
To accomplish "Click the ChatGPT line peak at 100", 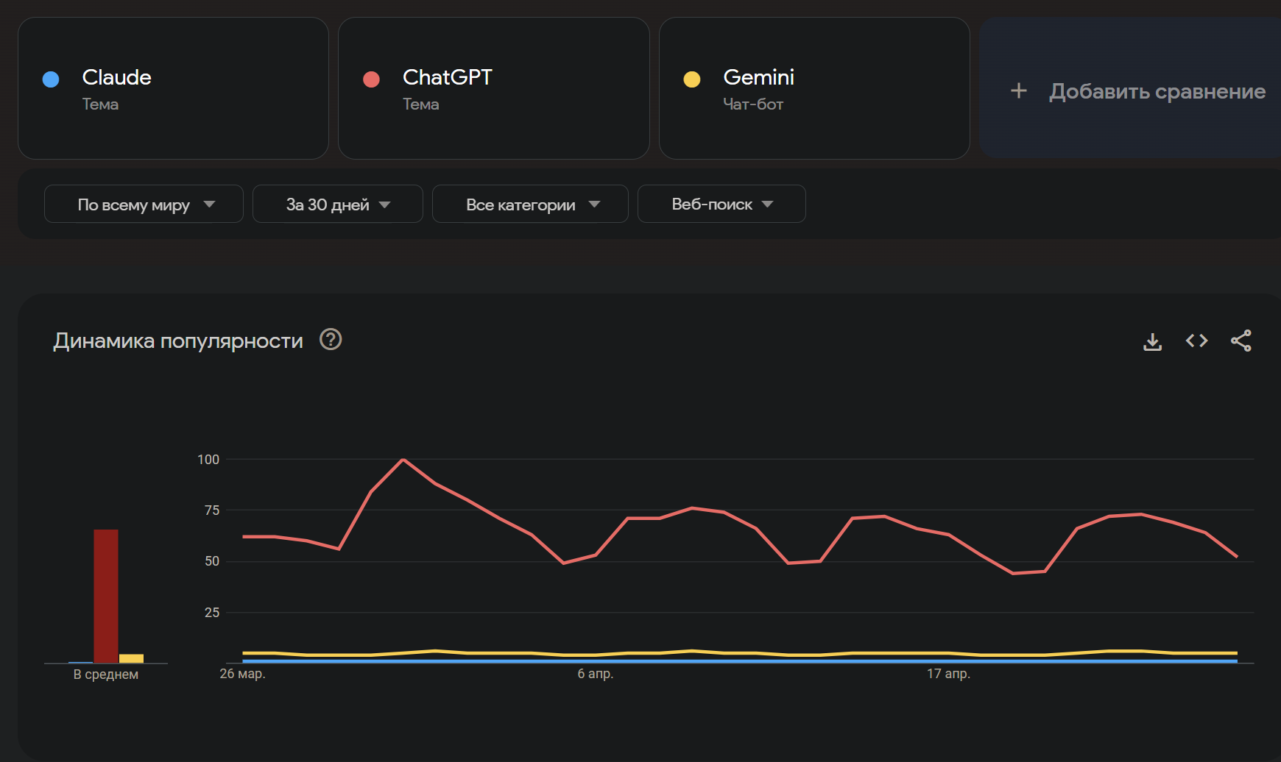I will click(x=403, y=460).
